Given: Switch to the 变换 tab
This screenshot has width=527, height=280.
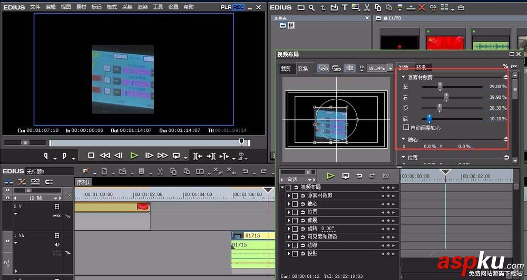Looking at the screenshot, I should coord(302,69).
